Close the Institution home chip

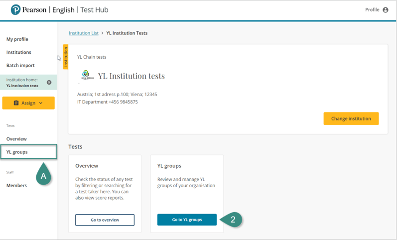49,83
